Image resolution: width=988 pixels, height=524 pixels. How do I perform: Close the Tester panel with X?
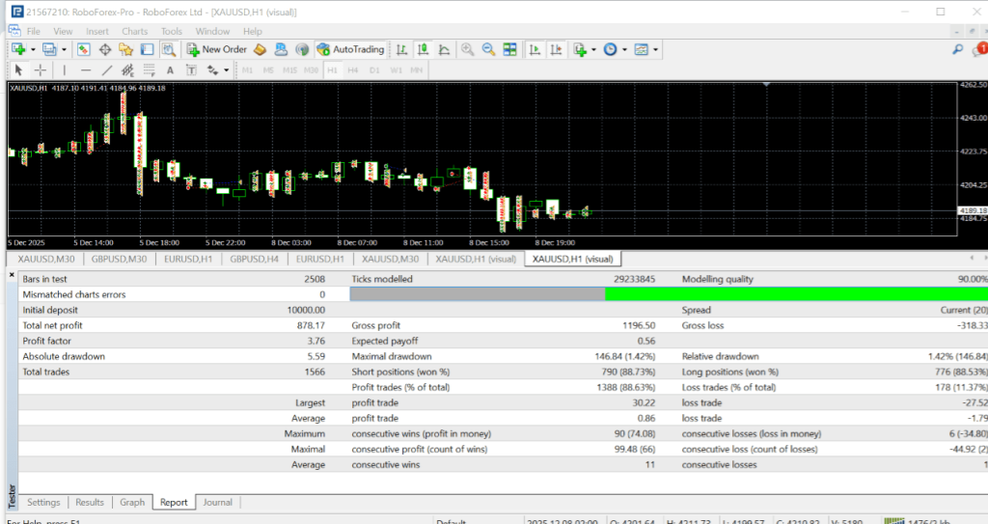12,275
